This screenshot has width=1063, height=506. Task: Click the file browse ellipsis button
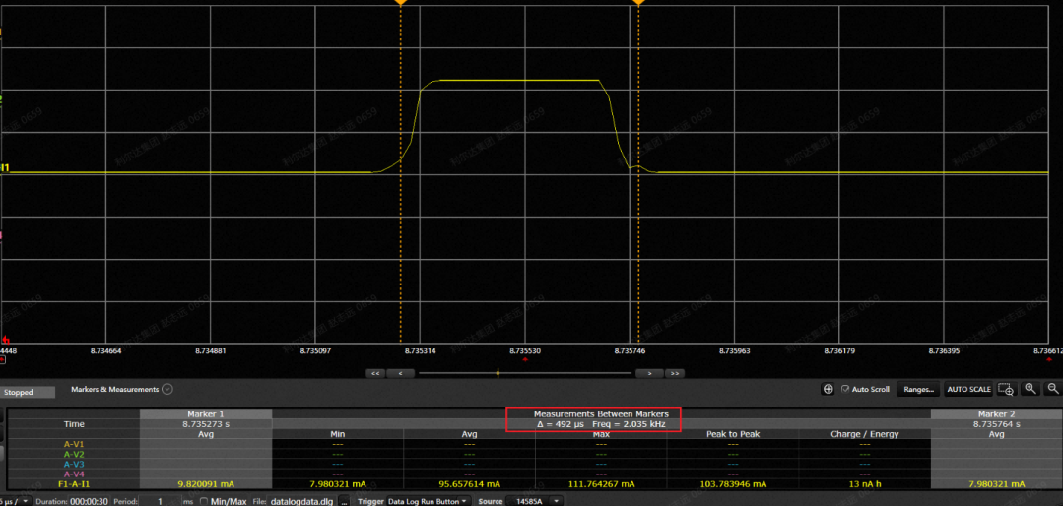[345, 501]
